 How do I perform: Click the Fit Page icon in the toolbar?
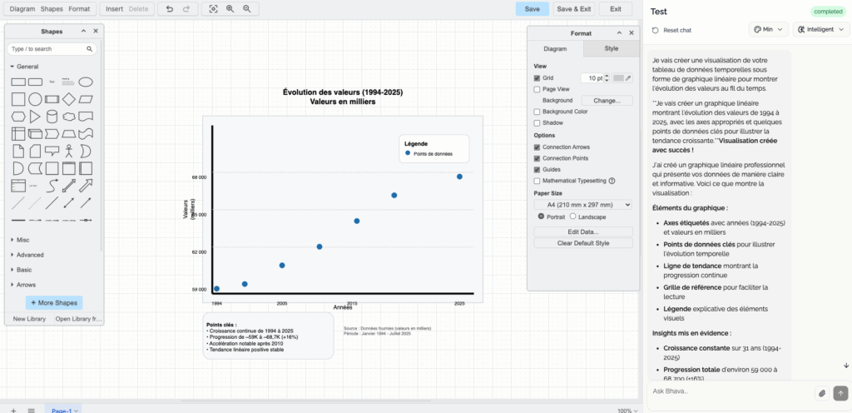212,9
